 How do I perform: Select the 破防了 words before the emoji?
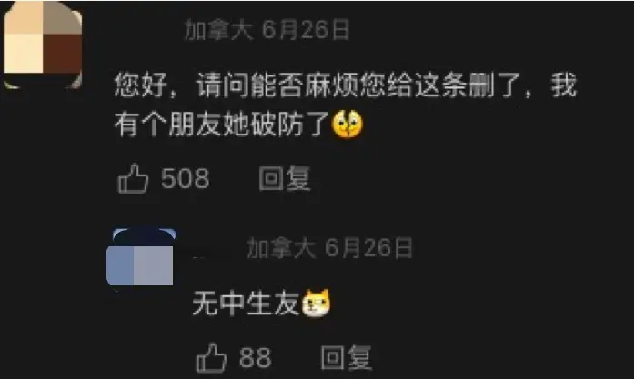pyautogui.click(x=290, y=124)
